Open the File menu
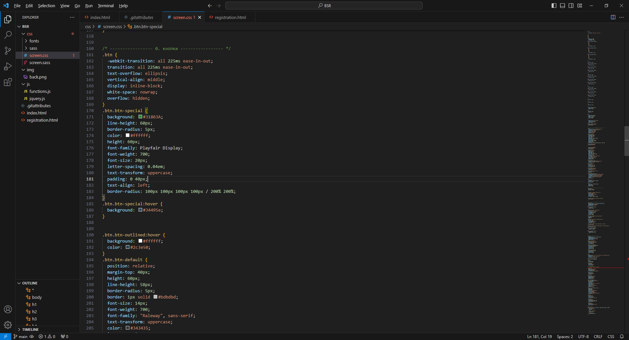 [17, 6]
